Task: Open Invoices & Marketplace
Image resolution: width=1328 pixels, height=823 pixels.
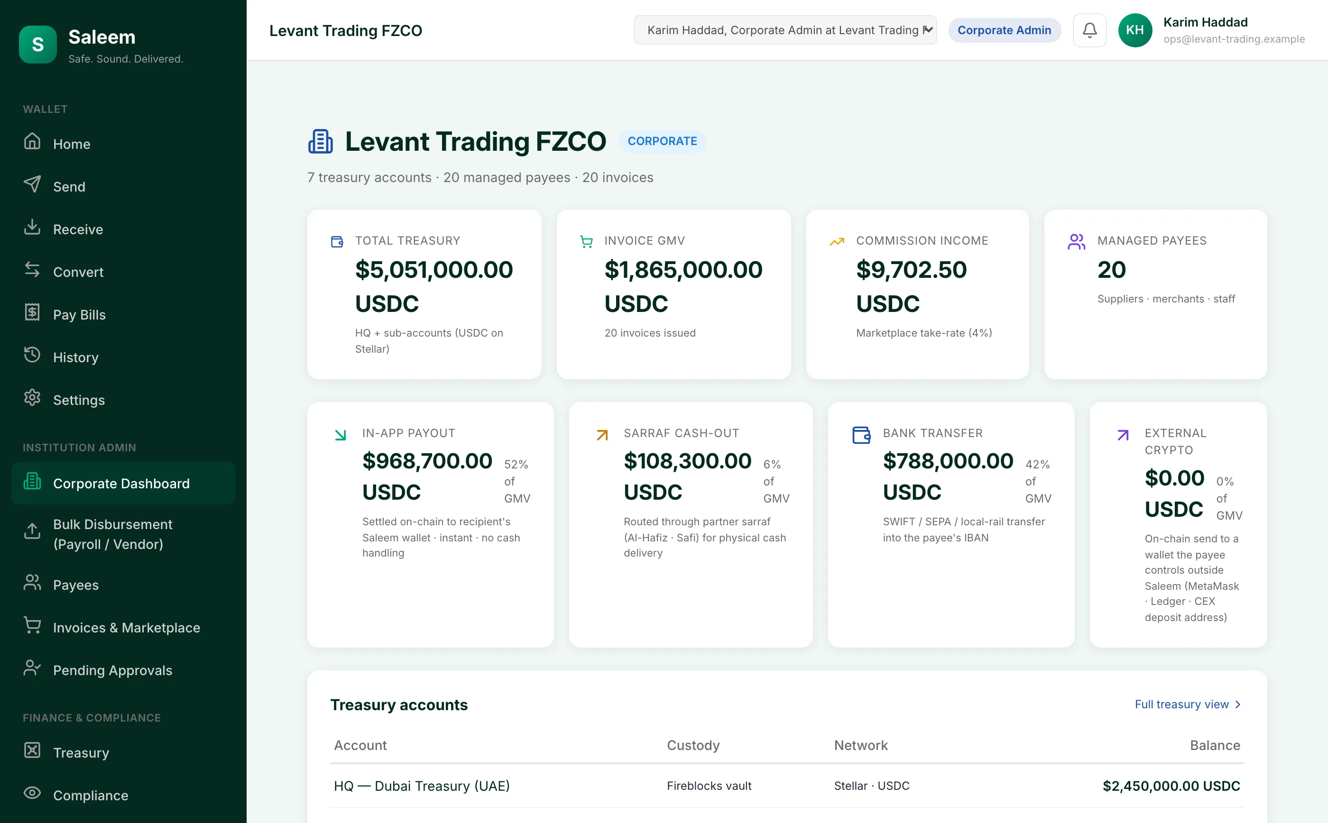Action: tap(123, 627)
